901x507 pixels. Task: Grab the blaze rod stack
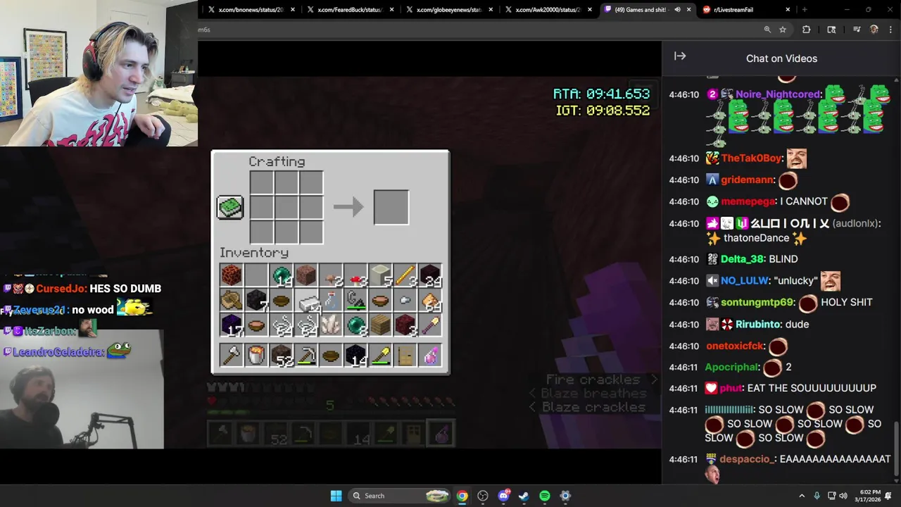[x=405, y=275]
